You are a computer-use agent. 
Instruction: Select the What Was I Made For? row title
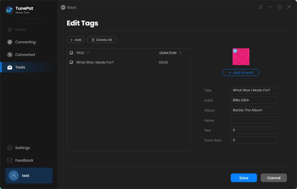pos(95,62)
